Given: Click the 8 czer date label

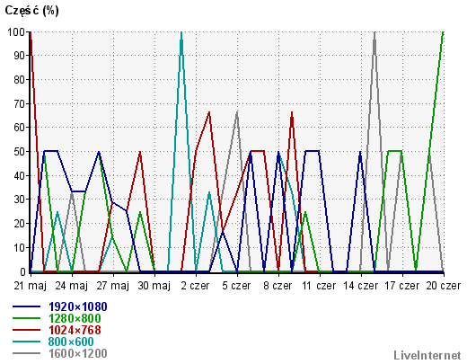Looking at the screenshot, I should [x=278, y=286].
